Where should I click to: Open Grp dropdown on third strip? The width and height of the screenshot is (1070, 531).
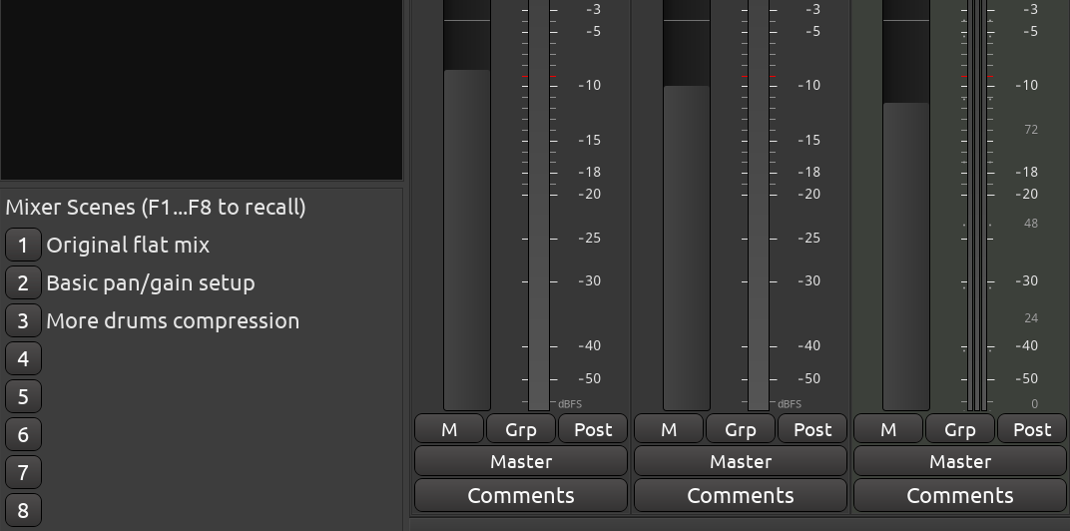(x=960, y=429)
